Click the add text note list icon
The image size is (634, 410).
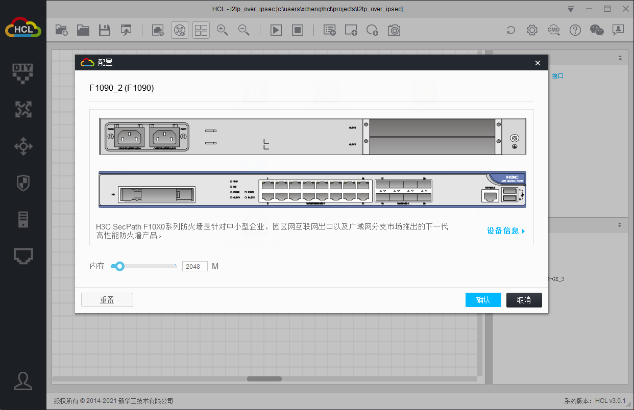point(330,30)
